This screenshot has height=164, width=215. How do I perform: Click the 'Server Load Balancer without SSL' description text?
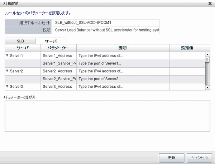107,30
